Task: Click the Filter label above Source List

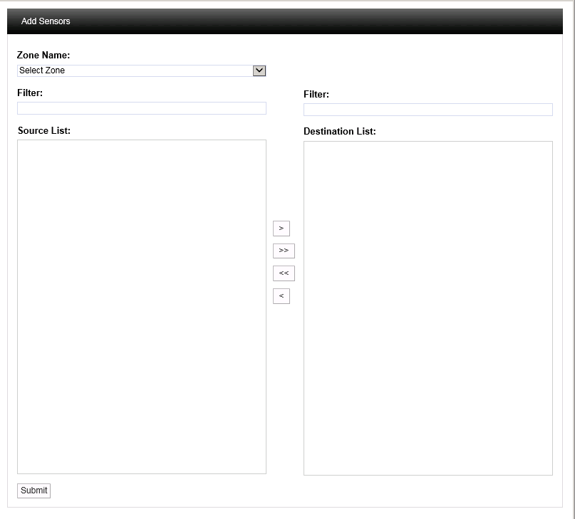Action: [x=30, y=93]
